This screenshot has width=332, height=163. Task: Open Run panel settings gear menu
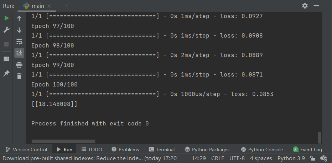pyautogui.click(x=305, y=6)
